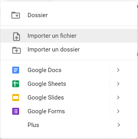Screen dimensions: 138x139
Task: Choose Importer un dossier
Action: pyautogui.click(x=69, y=49)
